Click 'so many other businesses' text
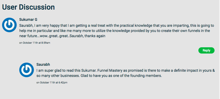The image size is (220, 99). [x=55, y=76]
